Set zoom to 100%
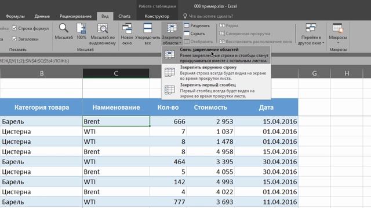 click(x=81, y=32)
